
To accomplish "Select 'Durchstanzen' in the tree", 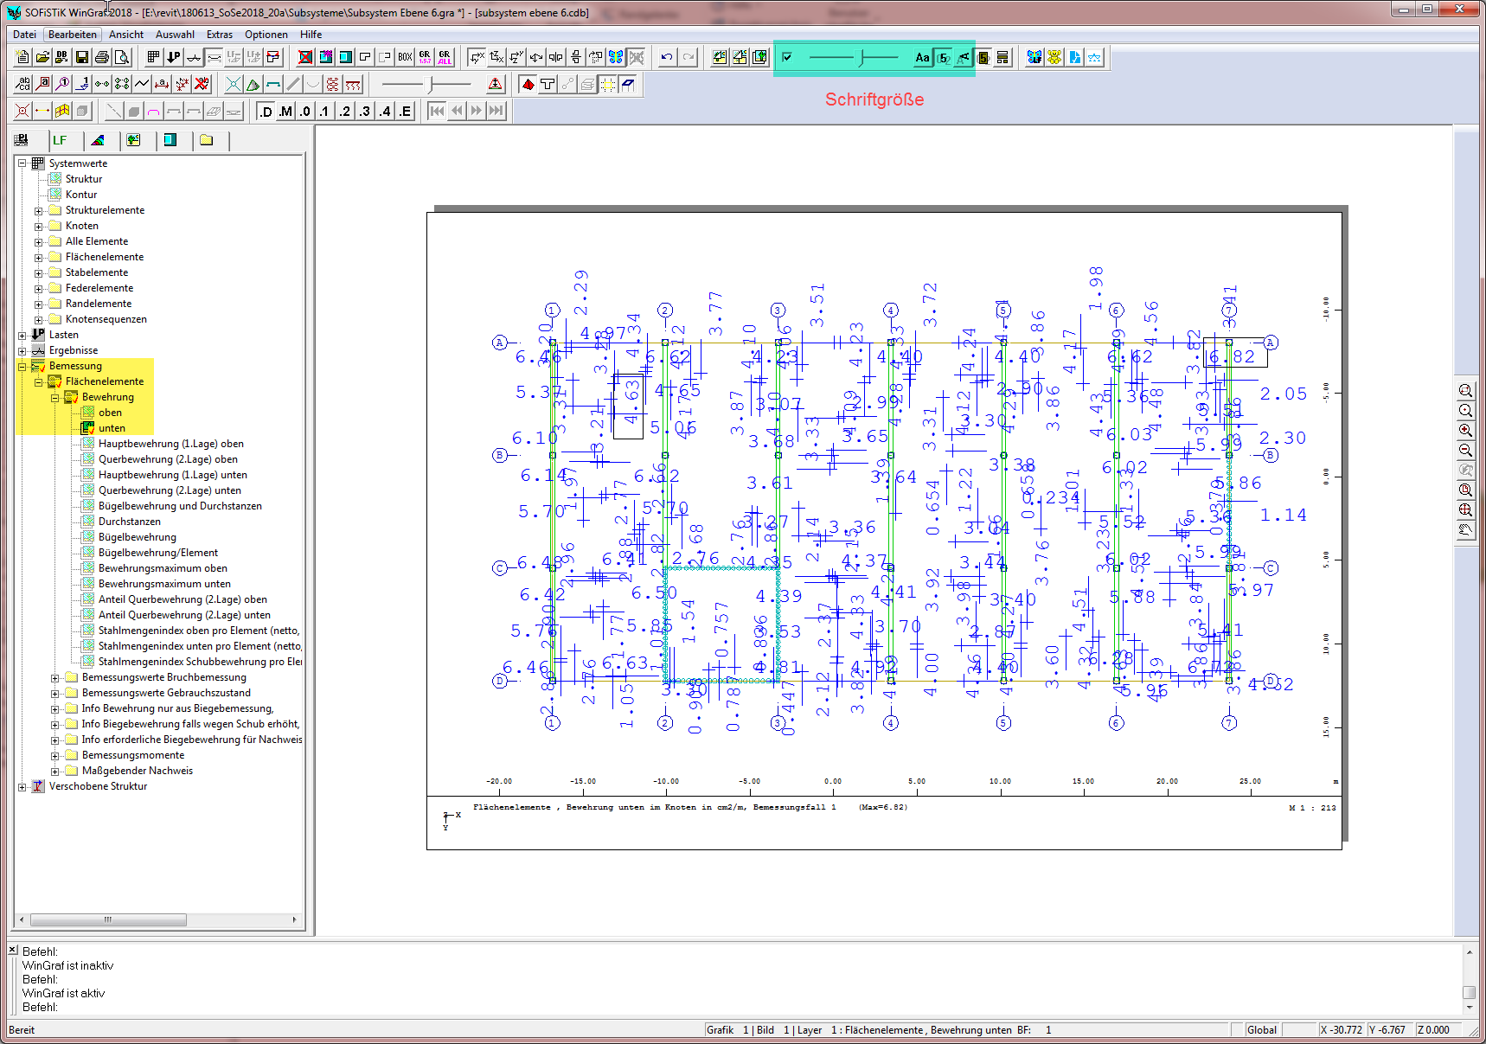I will 129,522.
